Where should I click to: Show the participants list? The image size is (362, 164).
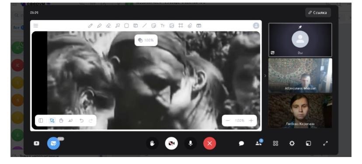[x=258, y=143]
